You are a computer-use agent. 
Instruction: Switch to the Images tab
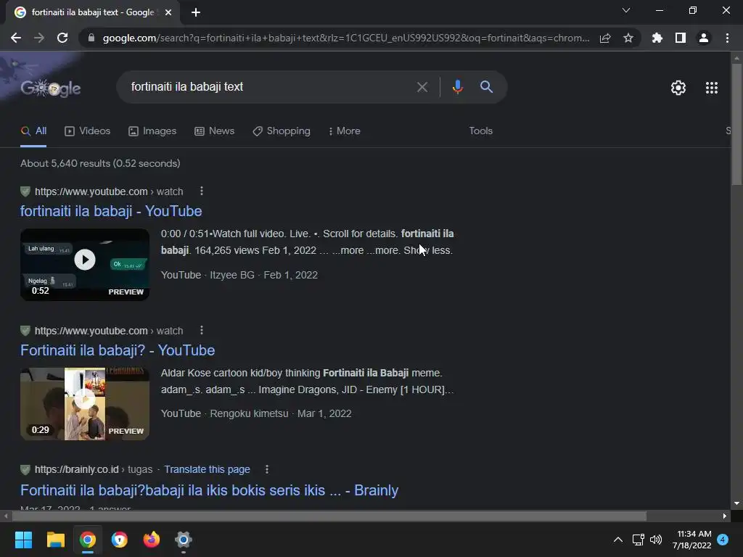click(152, 131)
